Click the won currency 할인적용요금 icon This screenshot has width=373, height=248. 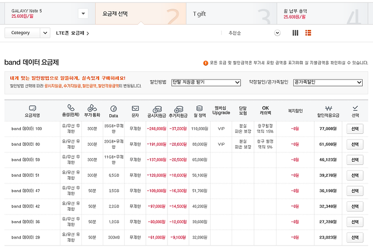point(328,108)
